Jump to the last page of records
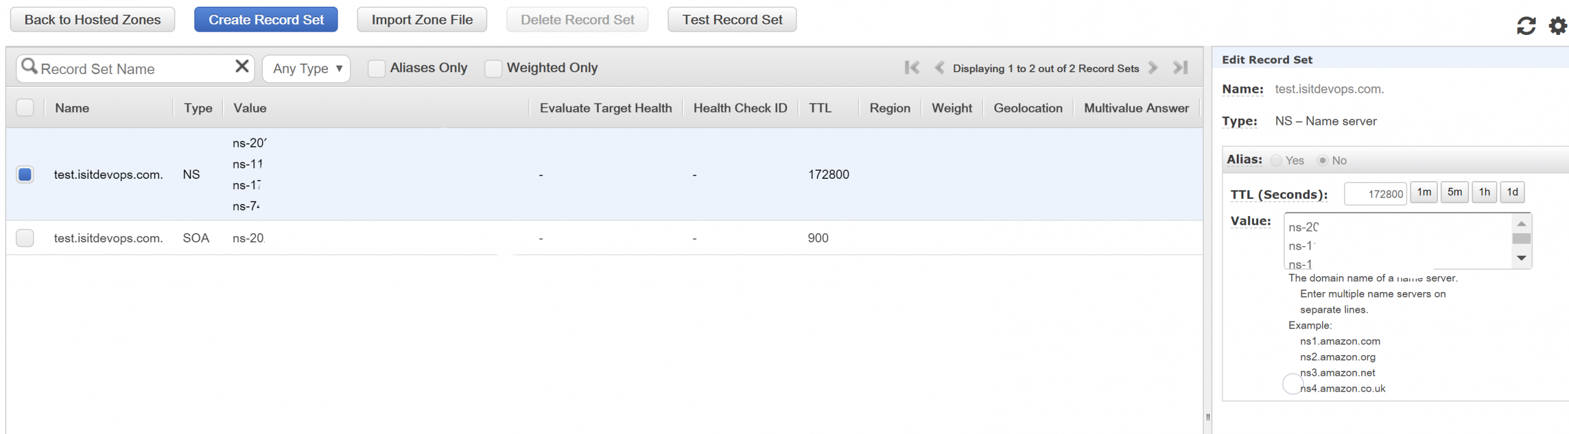Image resolution: width=1569 pixels, height=434 pixels. pyautogui.click(x=1180, y=67)
